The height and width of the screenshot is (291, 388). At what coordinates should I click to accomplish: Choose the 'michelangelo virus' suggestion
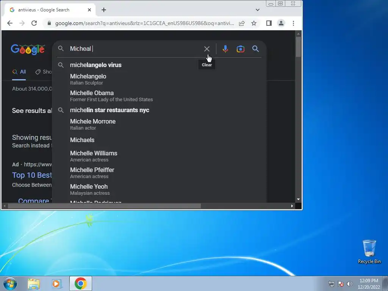(x=159, y=65)
